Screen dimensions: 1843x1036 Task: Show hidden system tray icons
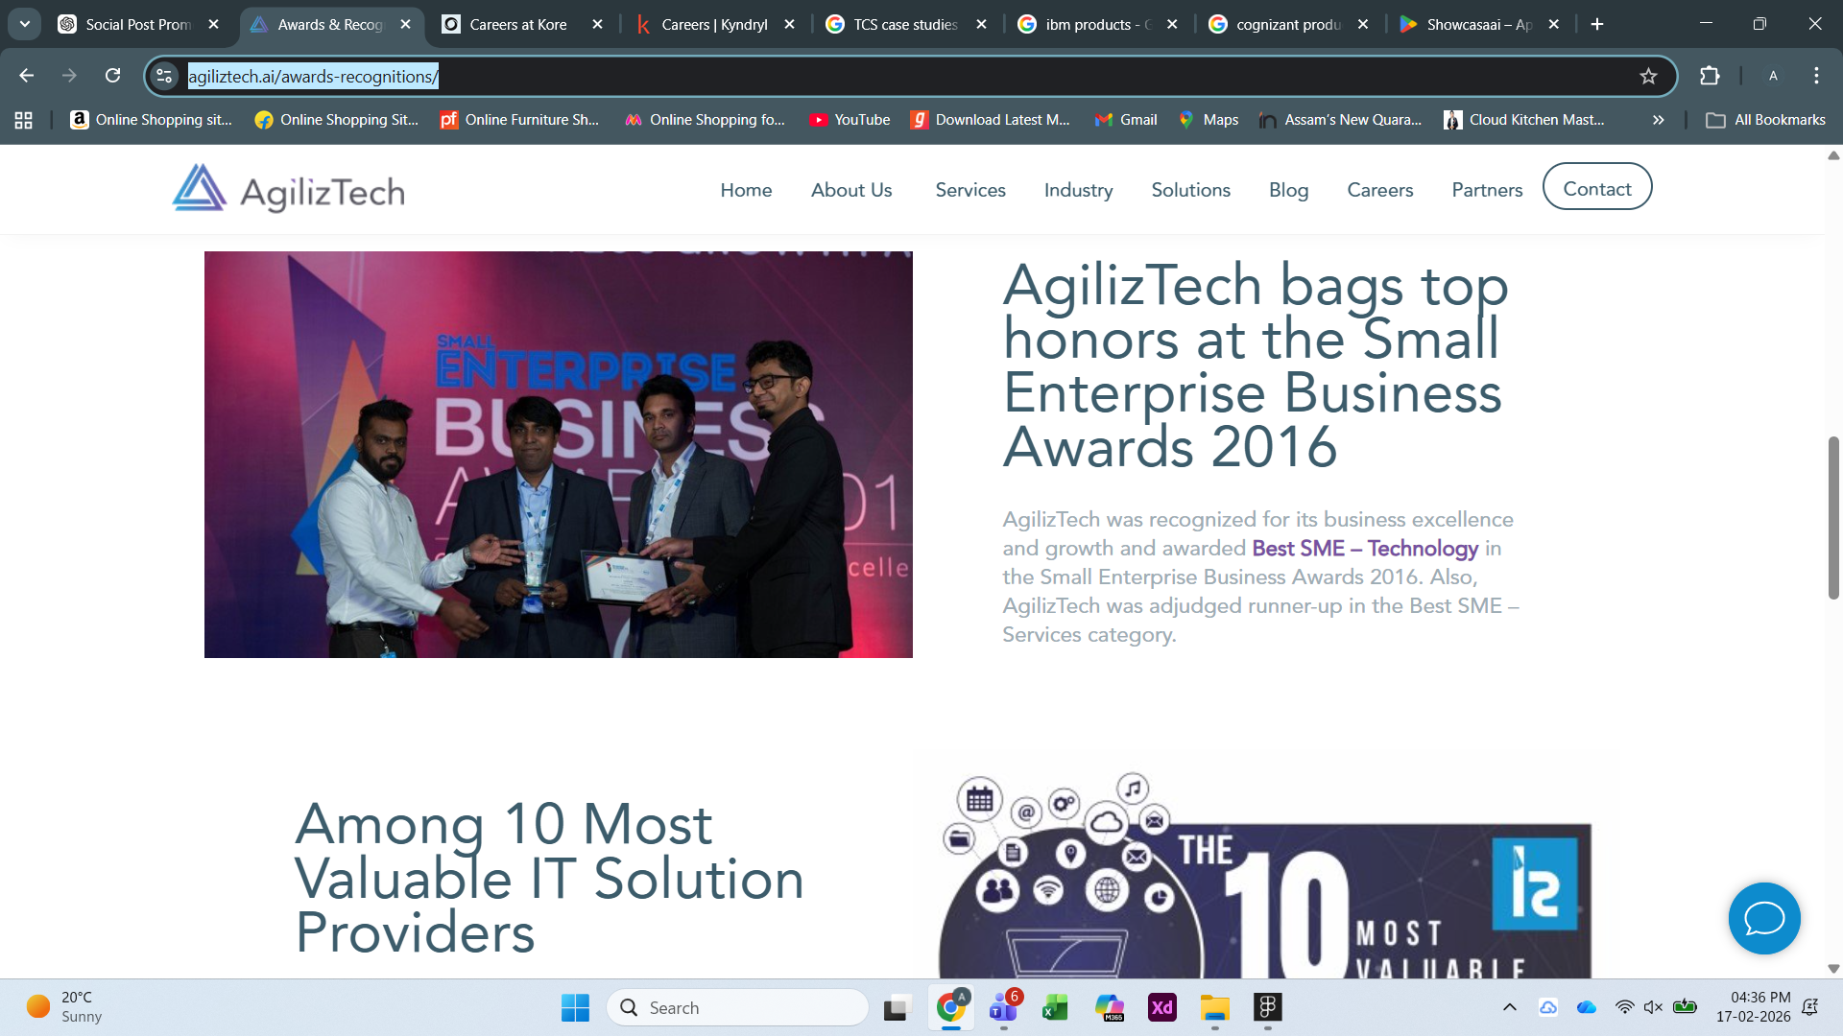tap(1510, 1007)
